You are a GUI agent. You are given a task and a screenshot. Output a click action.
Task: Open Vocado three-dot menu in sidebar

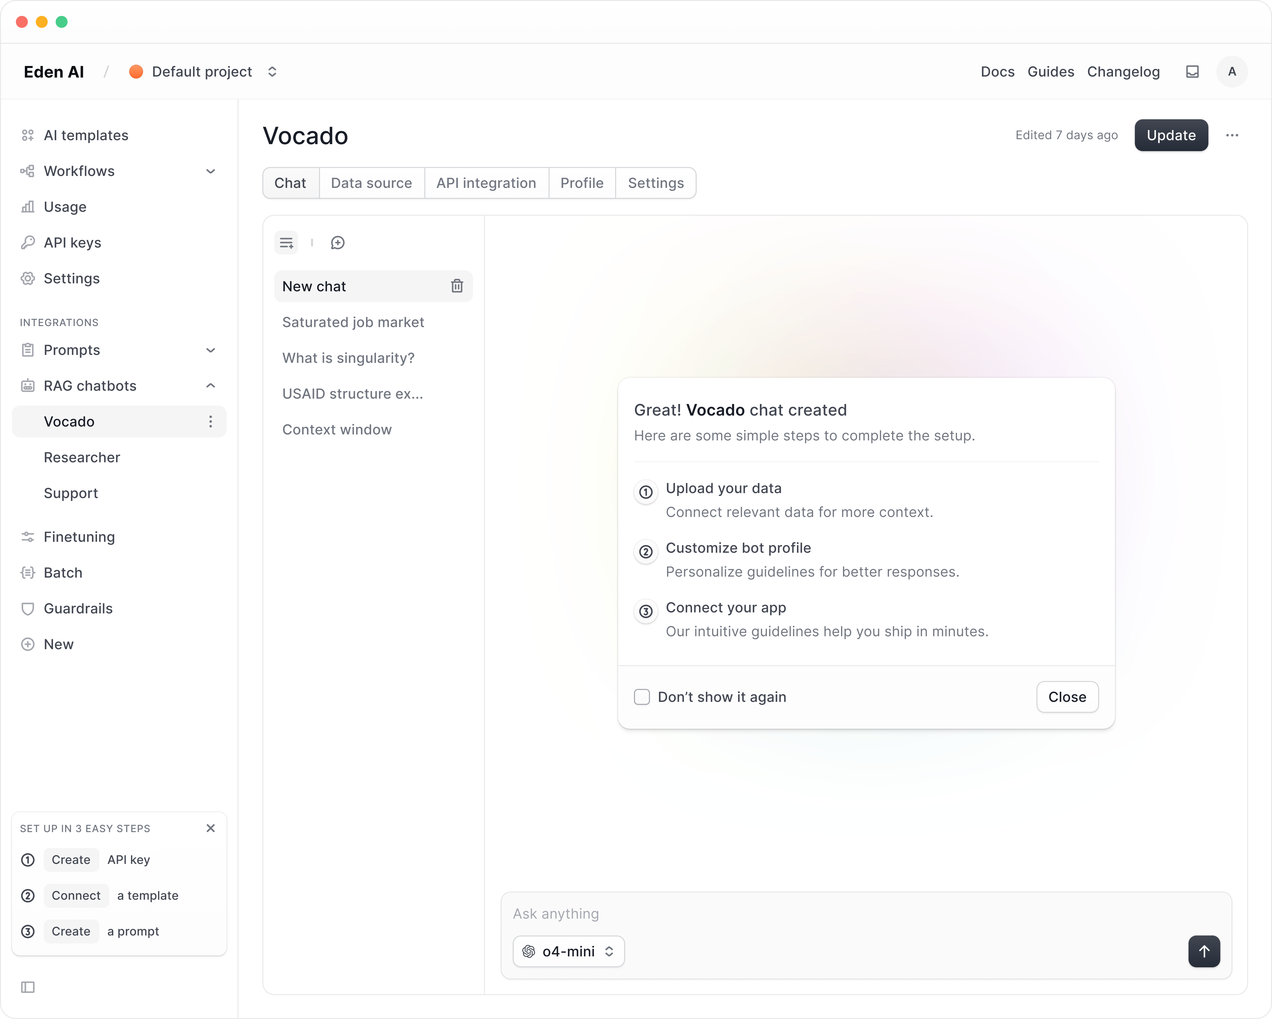[x=211, y=422]
